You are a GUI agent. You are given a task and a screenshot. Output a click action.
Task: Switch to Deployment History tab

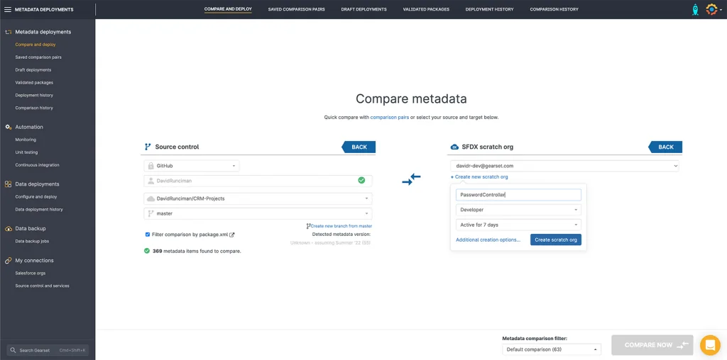[x=490, y=9]
